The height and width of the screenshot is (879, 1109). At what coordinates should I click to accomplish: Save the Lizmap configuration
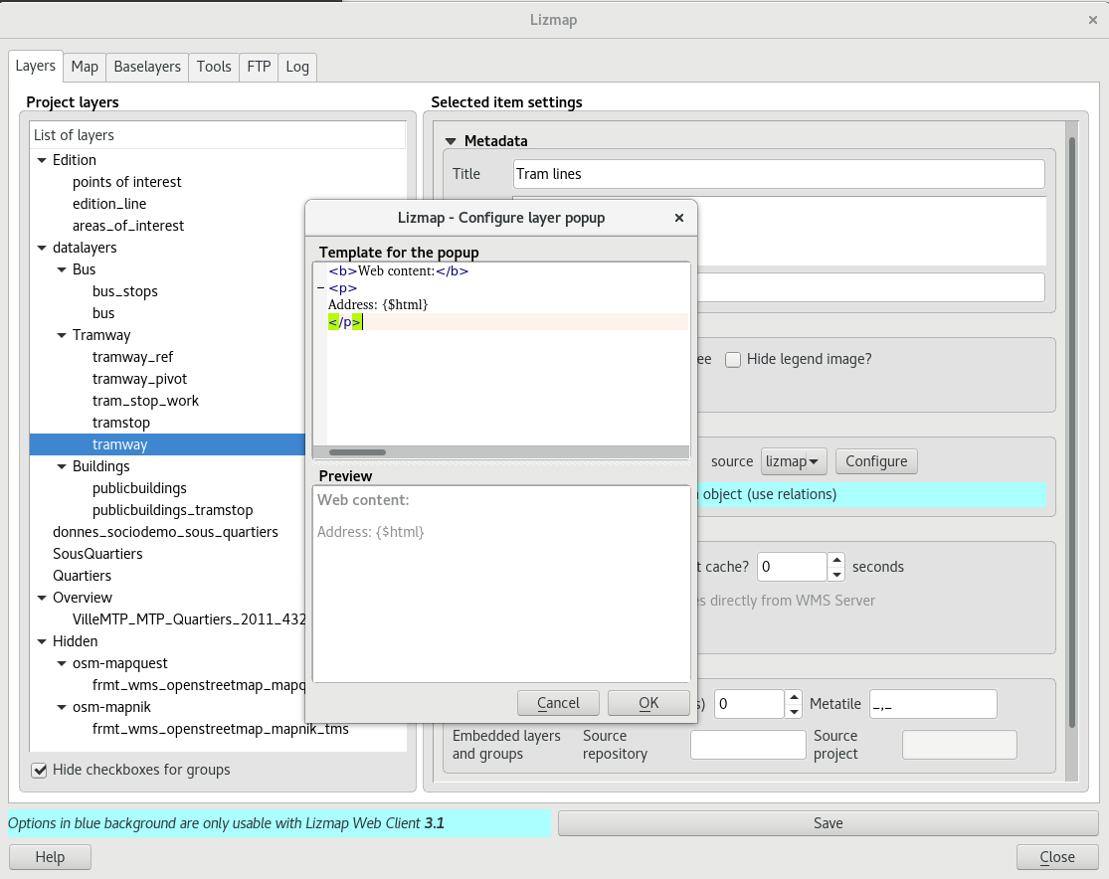(828, 823)
